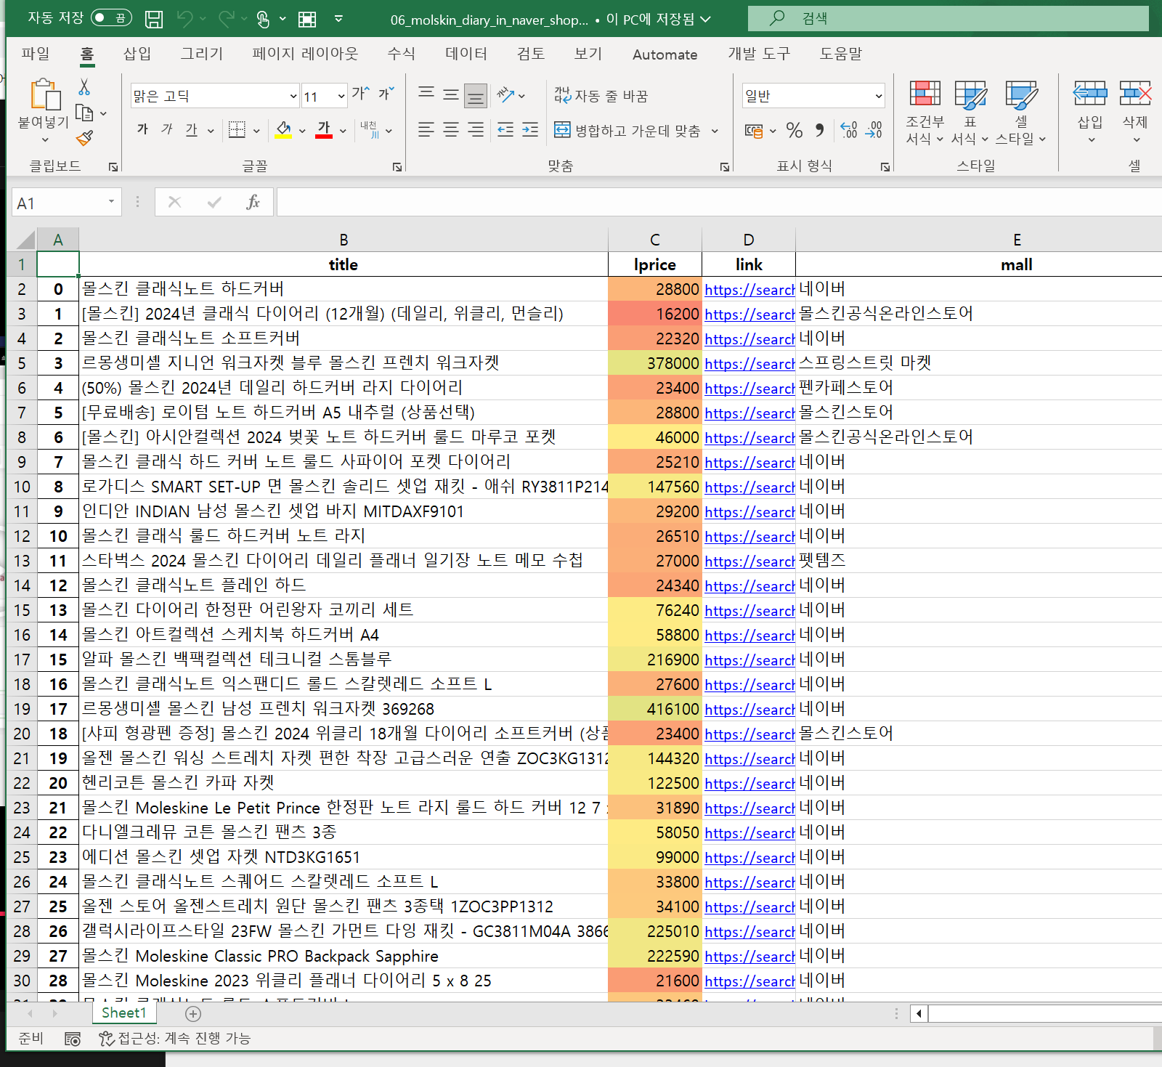Click the cell borders icon

click(x=237, y=130)
